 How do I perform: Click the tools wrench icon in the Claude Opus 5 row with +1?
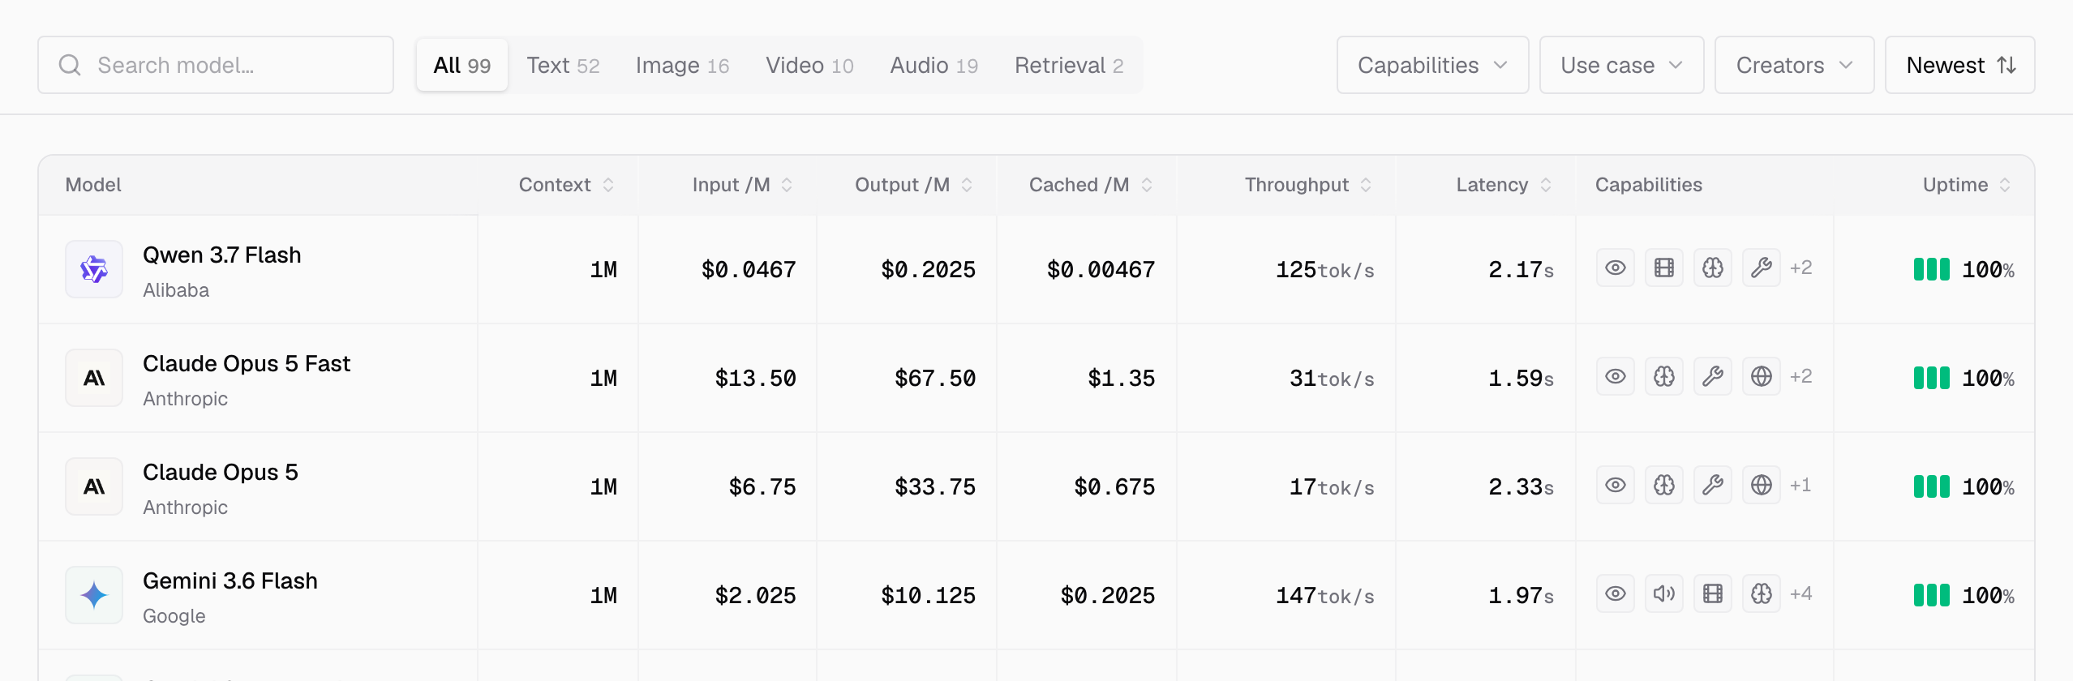pyautogui.click(x=1712, y=486)
